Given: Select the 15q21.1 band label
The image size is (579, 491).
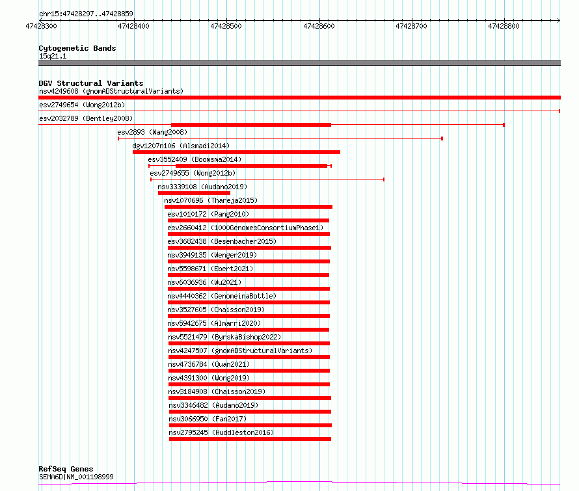Looking at the screenshot, I should [x=53, y=56].
